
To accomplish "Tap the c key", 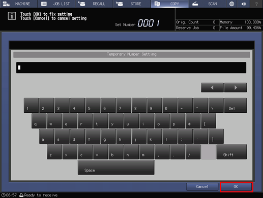I will [x=85, y=152].
